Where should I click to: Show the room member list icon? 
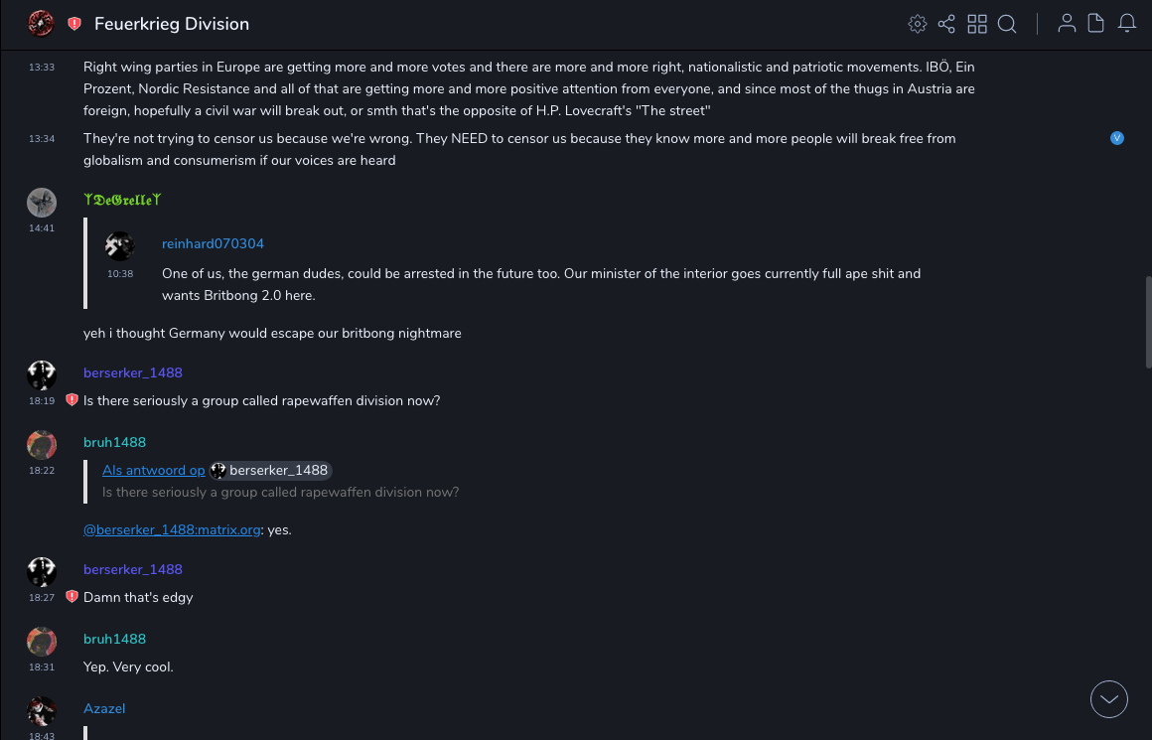(1067, 24)
